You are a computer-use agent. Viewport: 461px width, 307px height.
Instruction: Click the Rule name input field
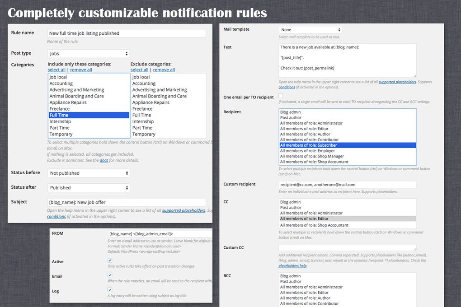(126, 33)
